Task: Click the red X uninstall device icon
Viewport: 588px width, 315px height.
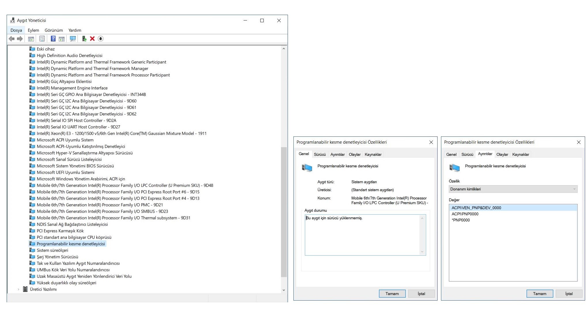Action: click(x=92, y=39)
